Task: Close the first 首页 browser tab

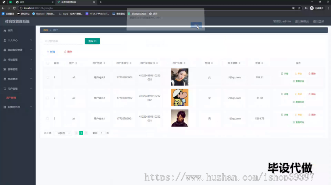Action: [53, 2]
